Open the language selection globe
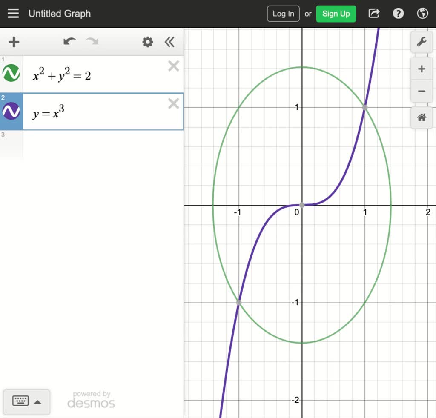 tap(422, 13)
